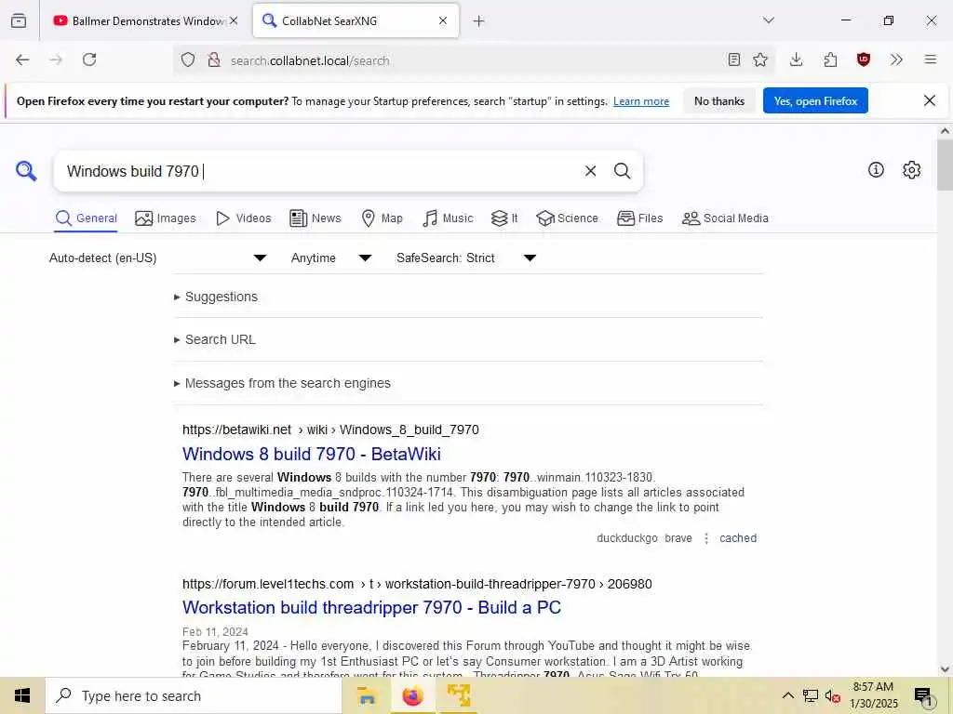Open SearXNG preferences gear
Image resolution: width=953 pixels, height=714 pixels.
911,170
